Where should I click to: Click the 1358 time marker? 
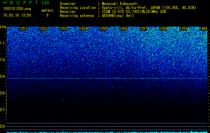[x=163, y=29]
